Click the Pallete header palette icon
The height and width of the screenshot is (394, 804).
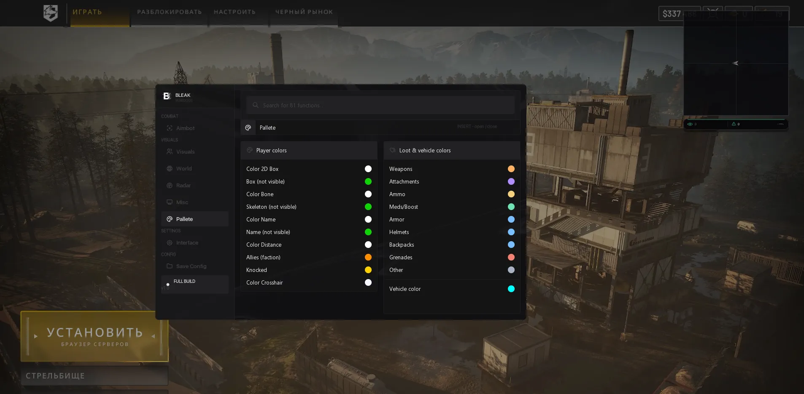point(248,128)
